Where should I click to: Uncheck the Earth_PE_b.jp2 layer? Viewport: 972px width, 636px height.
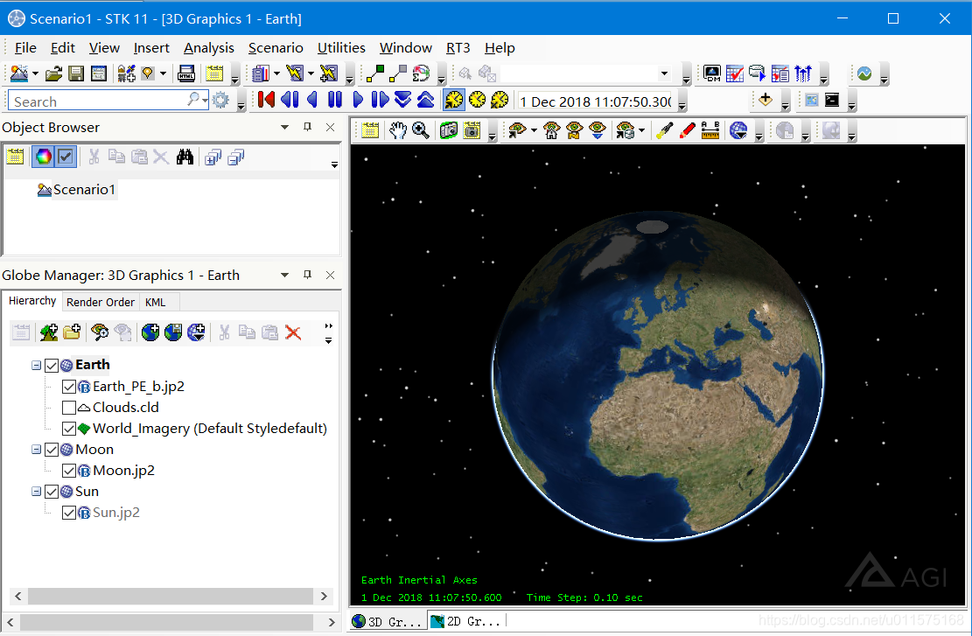coord(69,387)
